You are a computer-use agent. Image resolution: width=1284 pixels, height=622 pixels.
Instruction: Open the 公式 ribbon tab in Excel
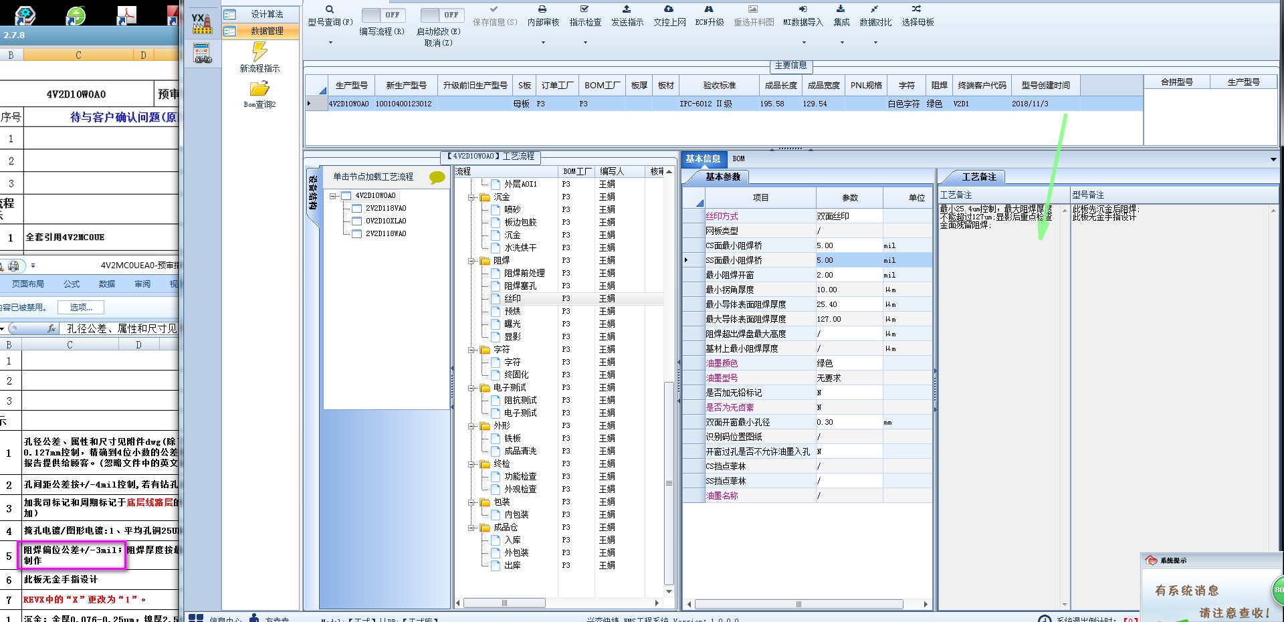[x=72, y=284]
